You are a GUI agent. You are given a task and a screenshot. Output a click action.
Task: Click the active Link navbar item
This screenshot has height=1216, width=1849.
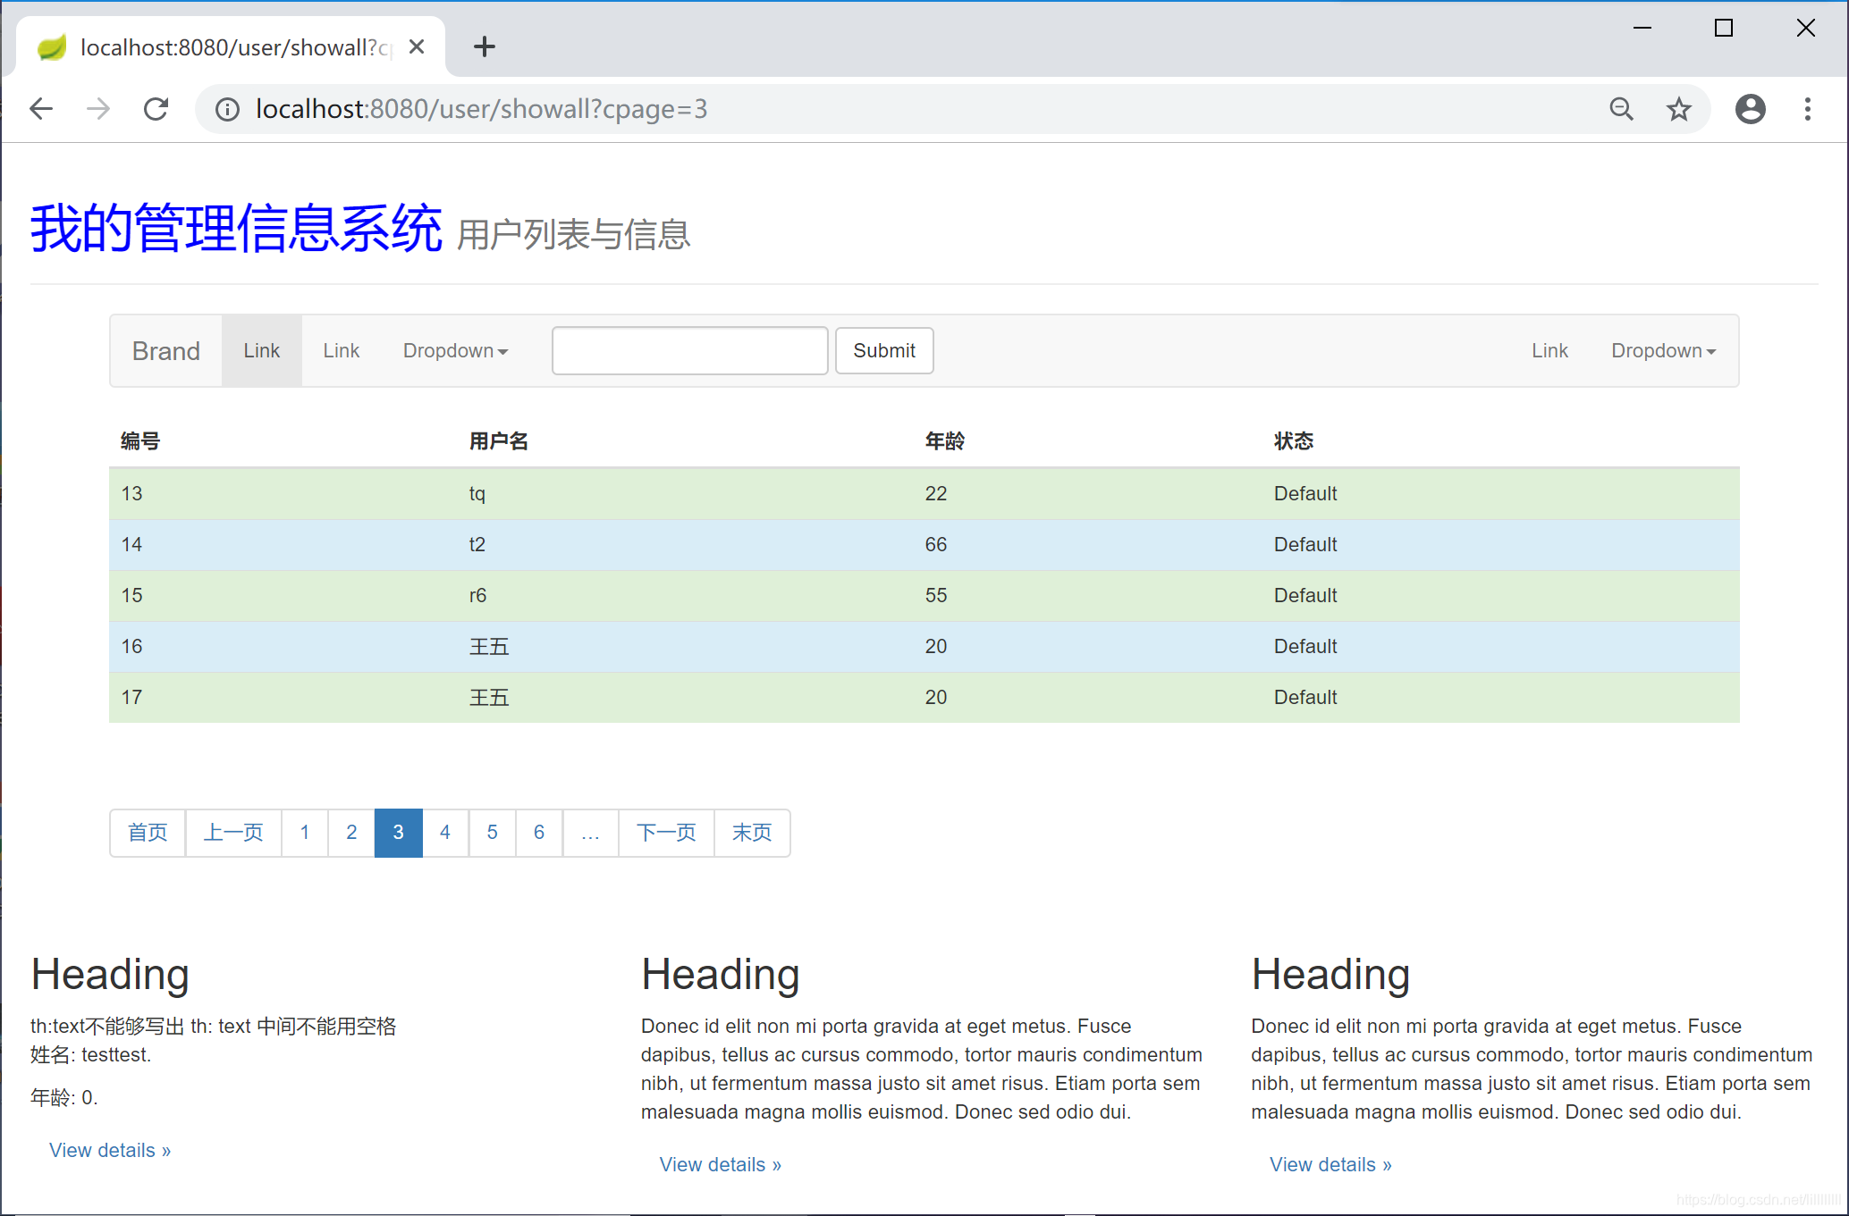(261, 350)
